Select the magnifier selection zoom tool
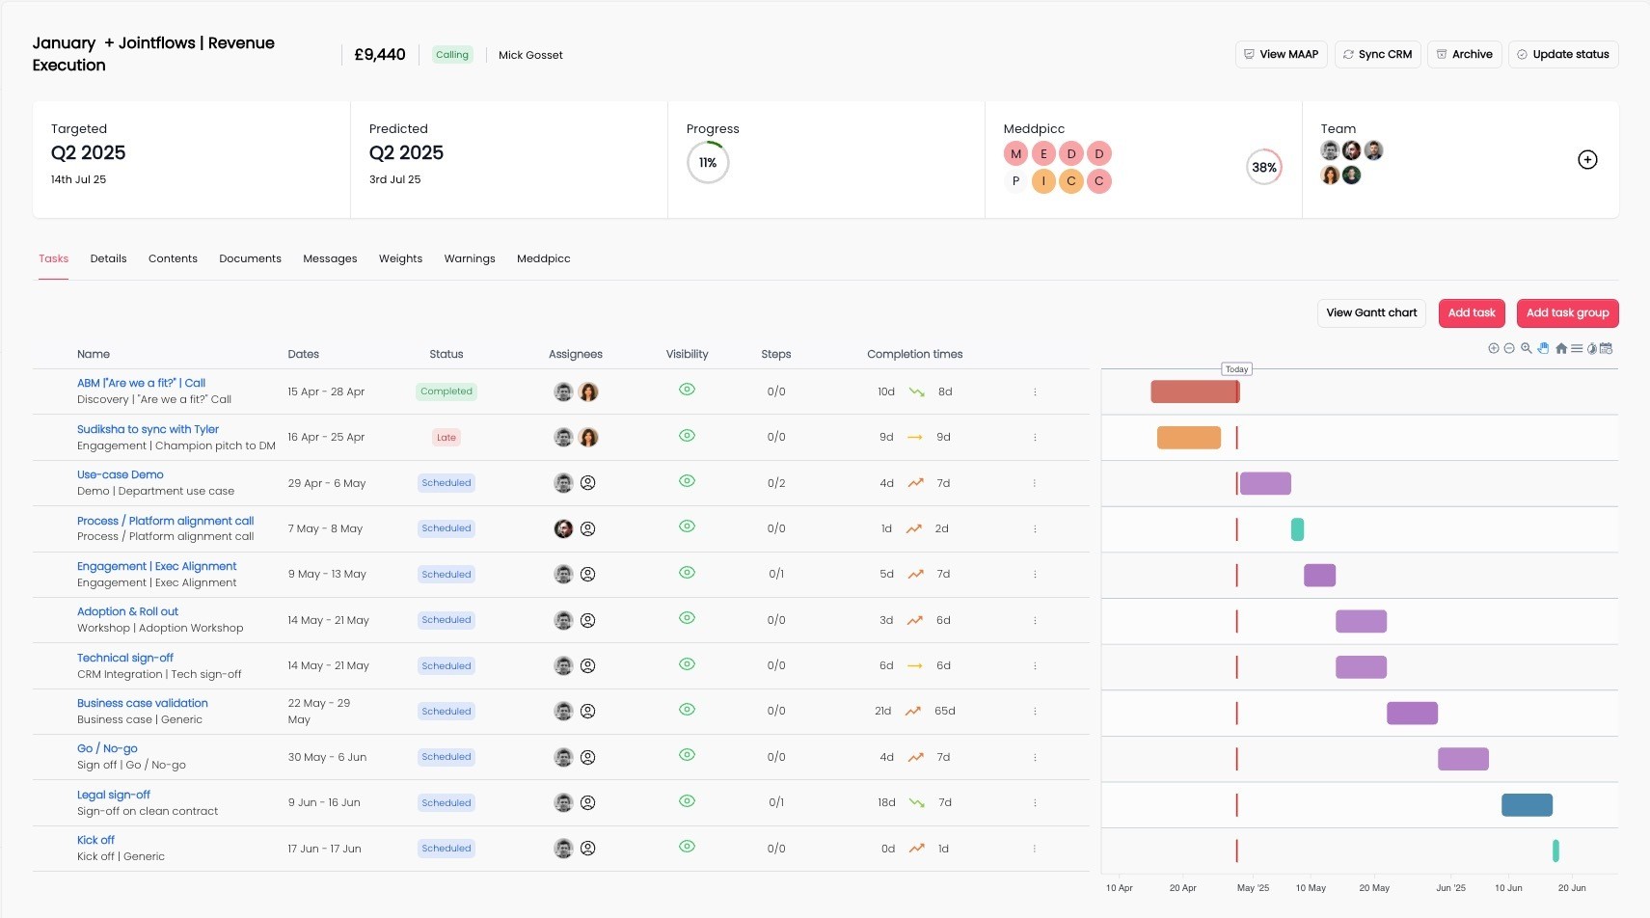This screenshot has height=918, width=1650. pos(1527,348)
